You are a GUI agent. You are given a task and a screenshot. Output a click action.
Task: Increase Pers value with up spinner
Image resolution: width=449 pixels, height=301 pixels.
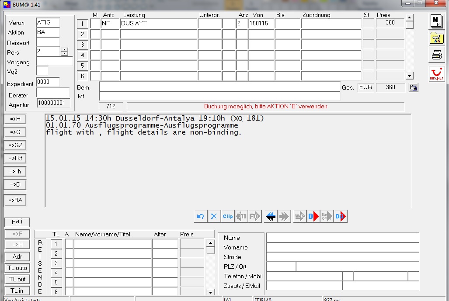click(65, 49)
